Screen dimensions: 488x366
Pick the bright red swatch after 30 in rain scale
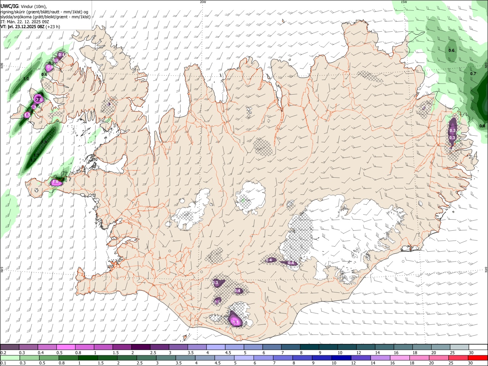[478, 358]
